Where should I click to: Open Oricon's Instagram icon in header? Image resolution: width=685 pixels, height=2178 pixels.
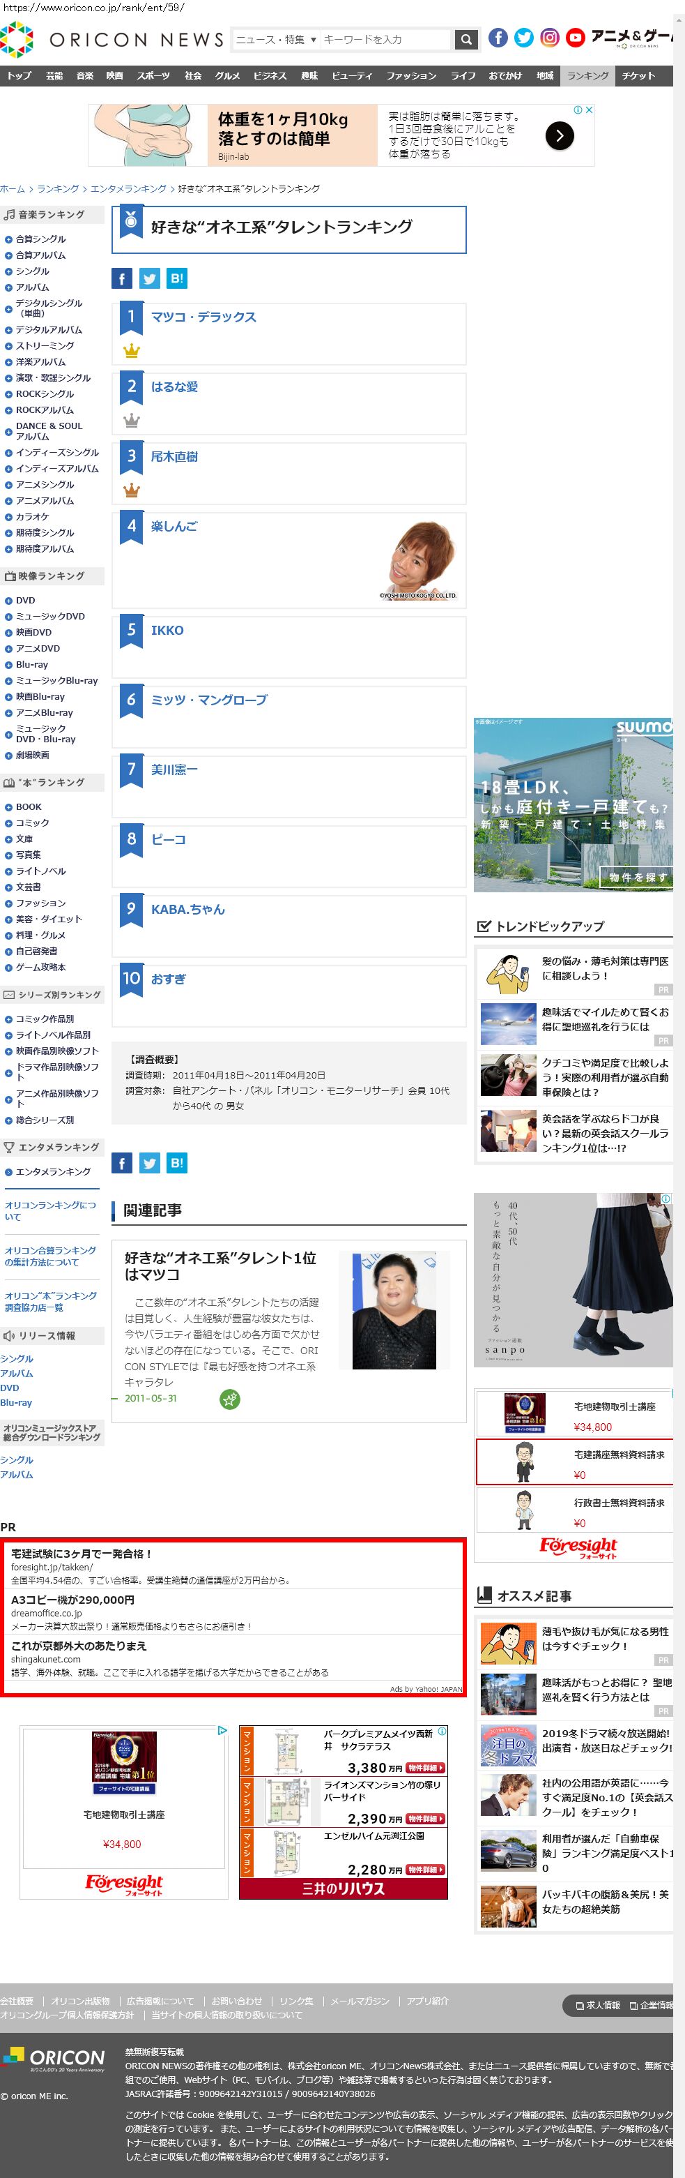coord(550,37)
